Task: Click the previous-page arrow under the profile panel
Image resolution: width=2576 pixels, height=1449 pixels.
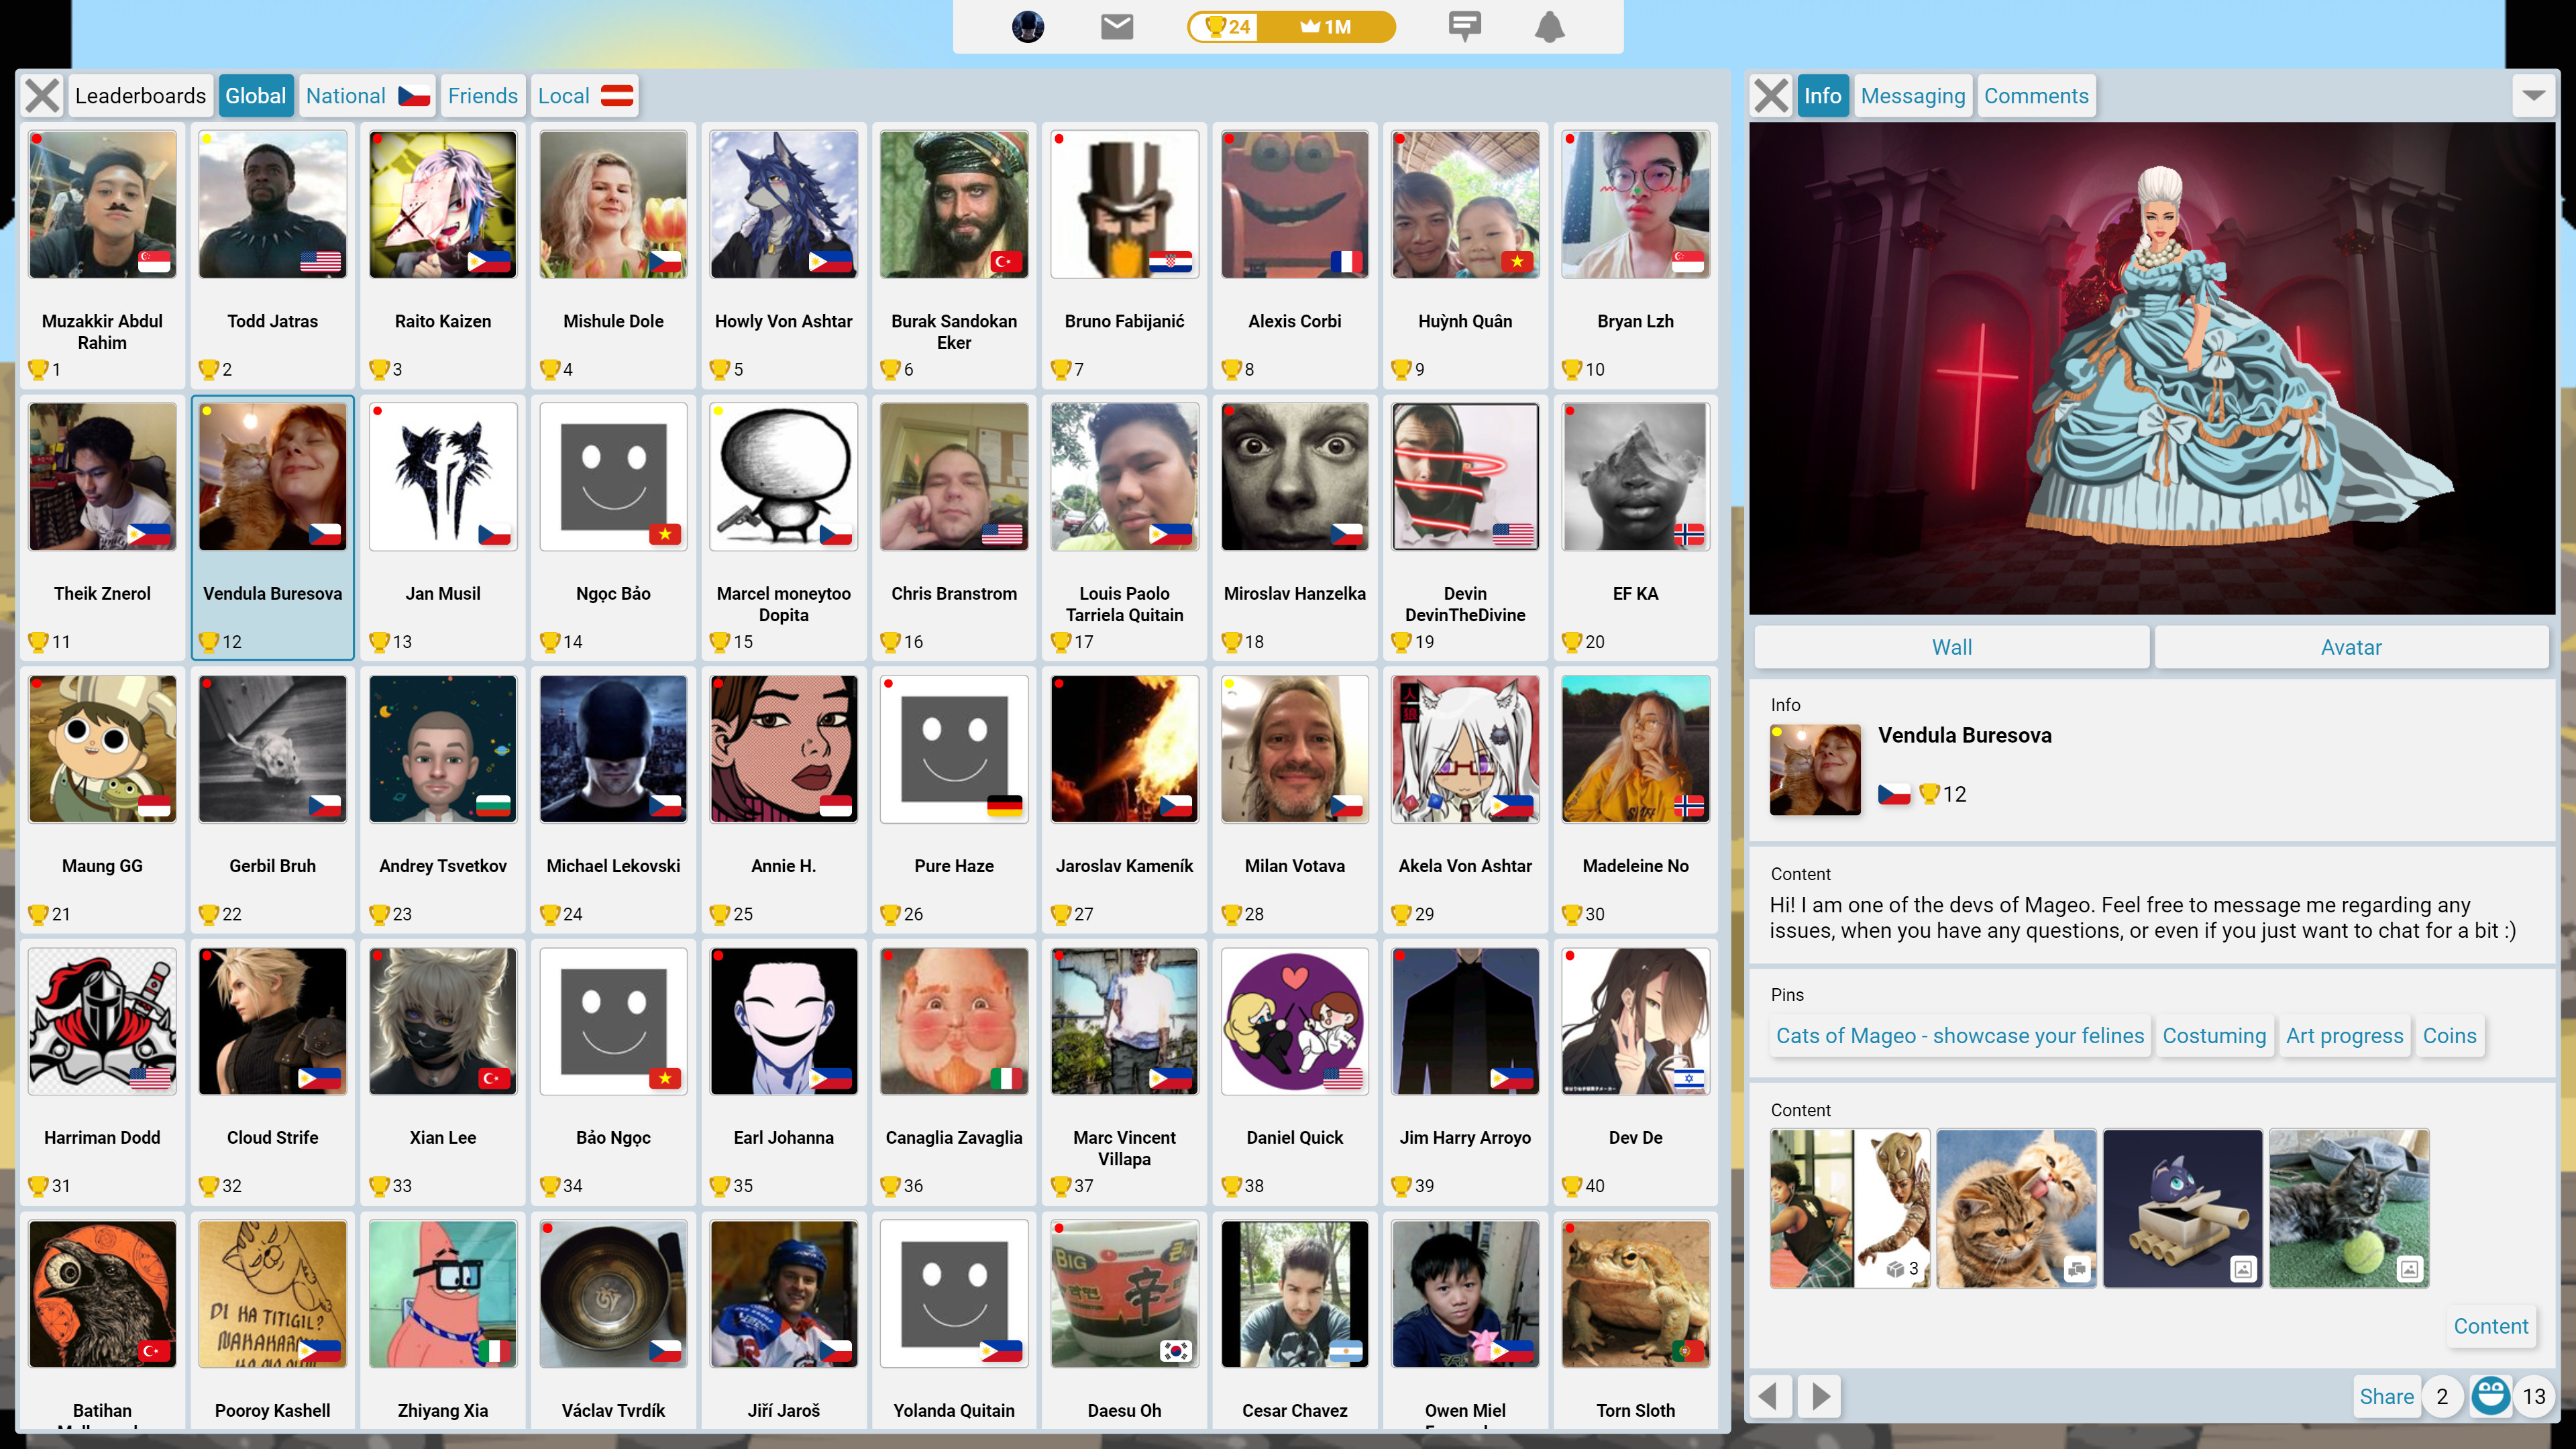Action: tap(1770, 1396)
